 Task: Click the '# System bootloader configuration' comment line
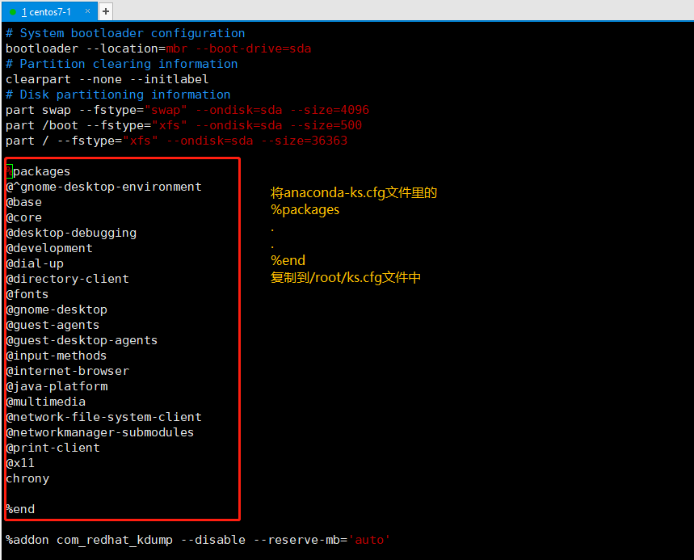pyautogui.click(x=125, y=33)
